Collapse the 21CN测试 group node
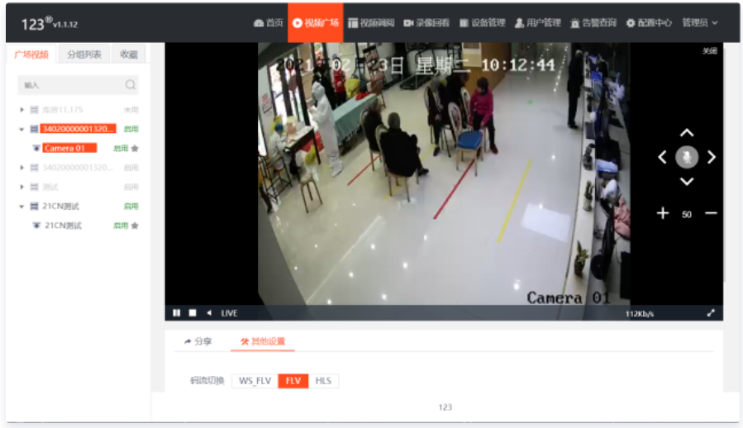This screenshot has width=743, height=428. point(21,207)
